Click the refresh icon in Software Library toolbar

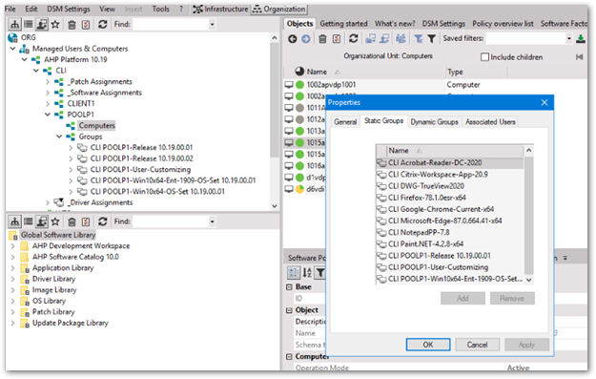[x=102, y=221]
